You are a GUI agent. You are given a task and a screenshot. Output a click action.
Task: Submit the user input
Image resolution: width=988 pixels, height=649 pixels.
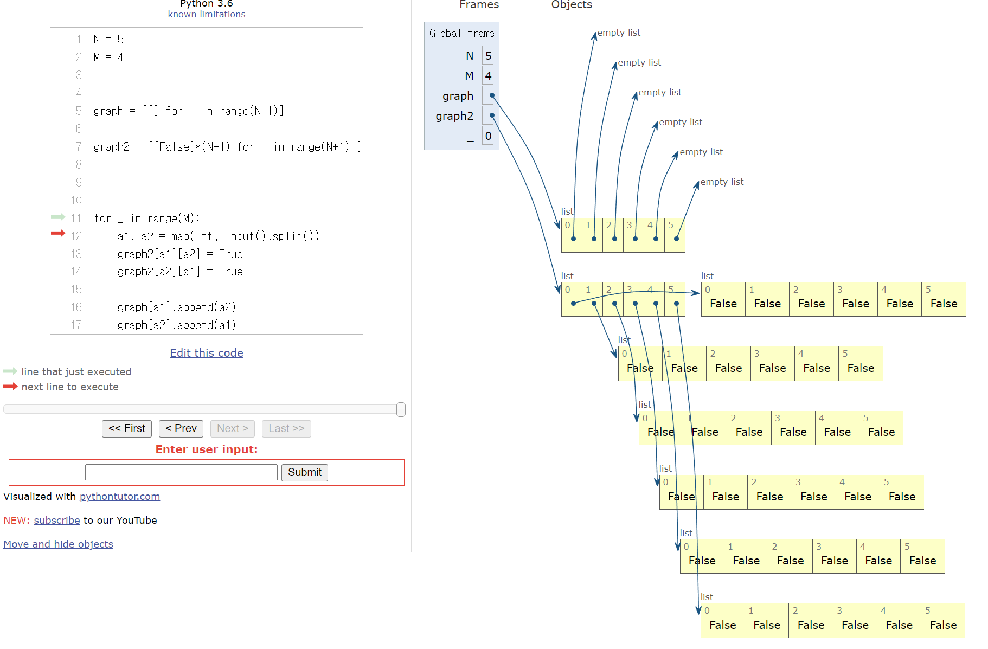tap(304, 472)
